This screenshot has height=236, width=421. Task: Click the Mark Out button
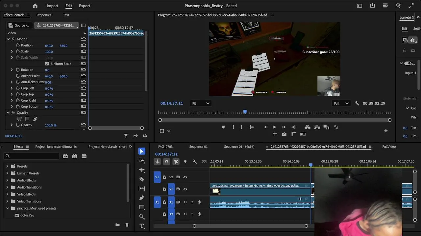[x=241, y=127]
